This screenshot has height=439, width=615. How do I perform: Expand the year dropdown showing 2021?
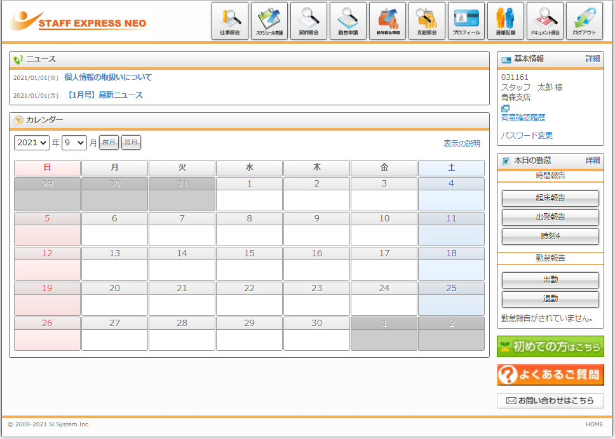coord(32,143)
